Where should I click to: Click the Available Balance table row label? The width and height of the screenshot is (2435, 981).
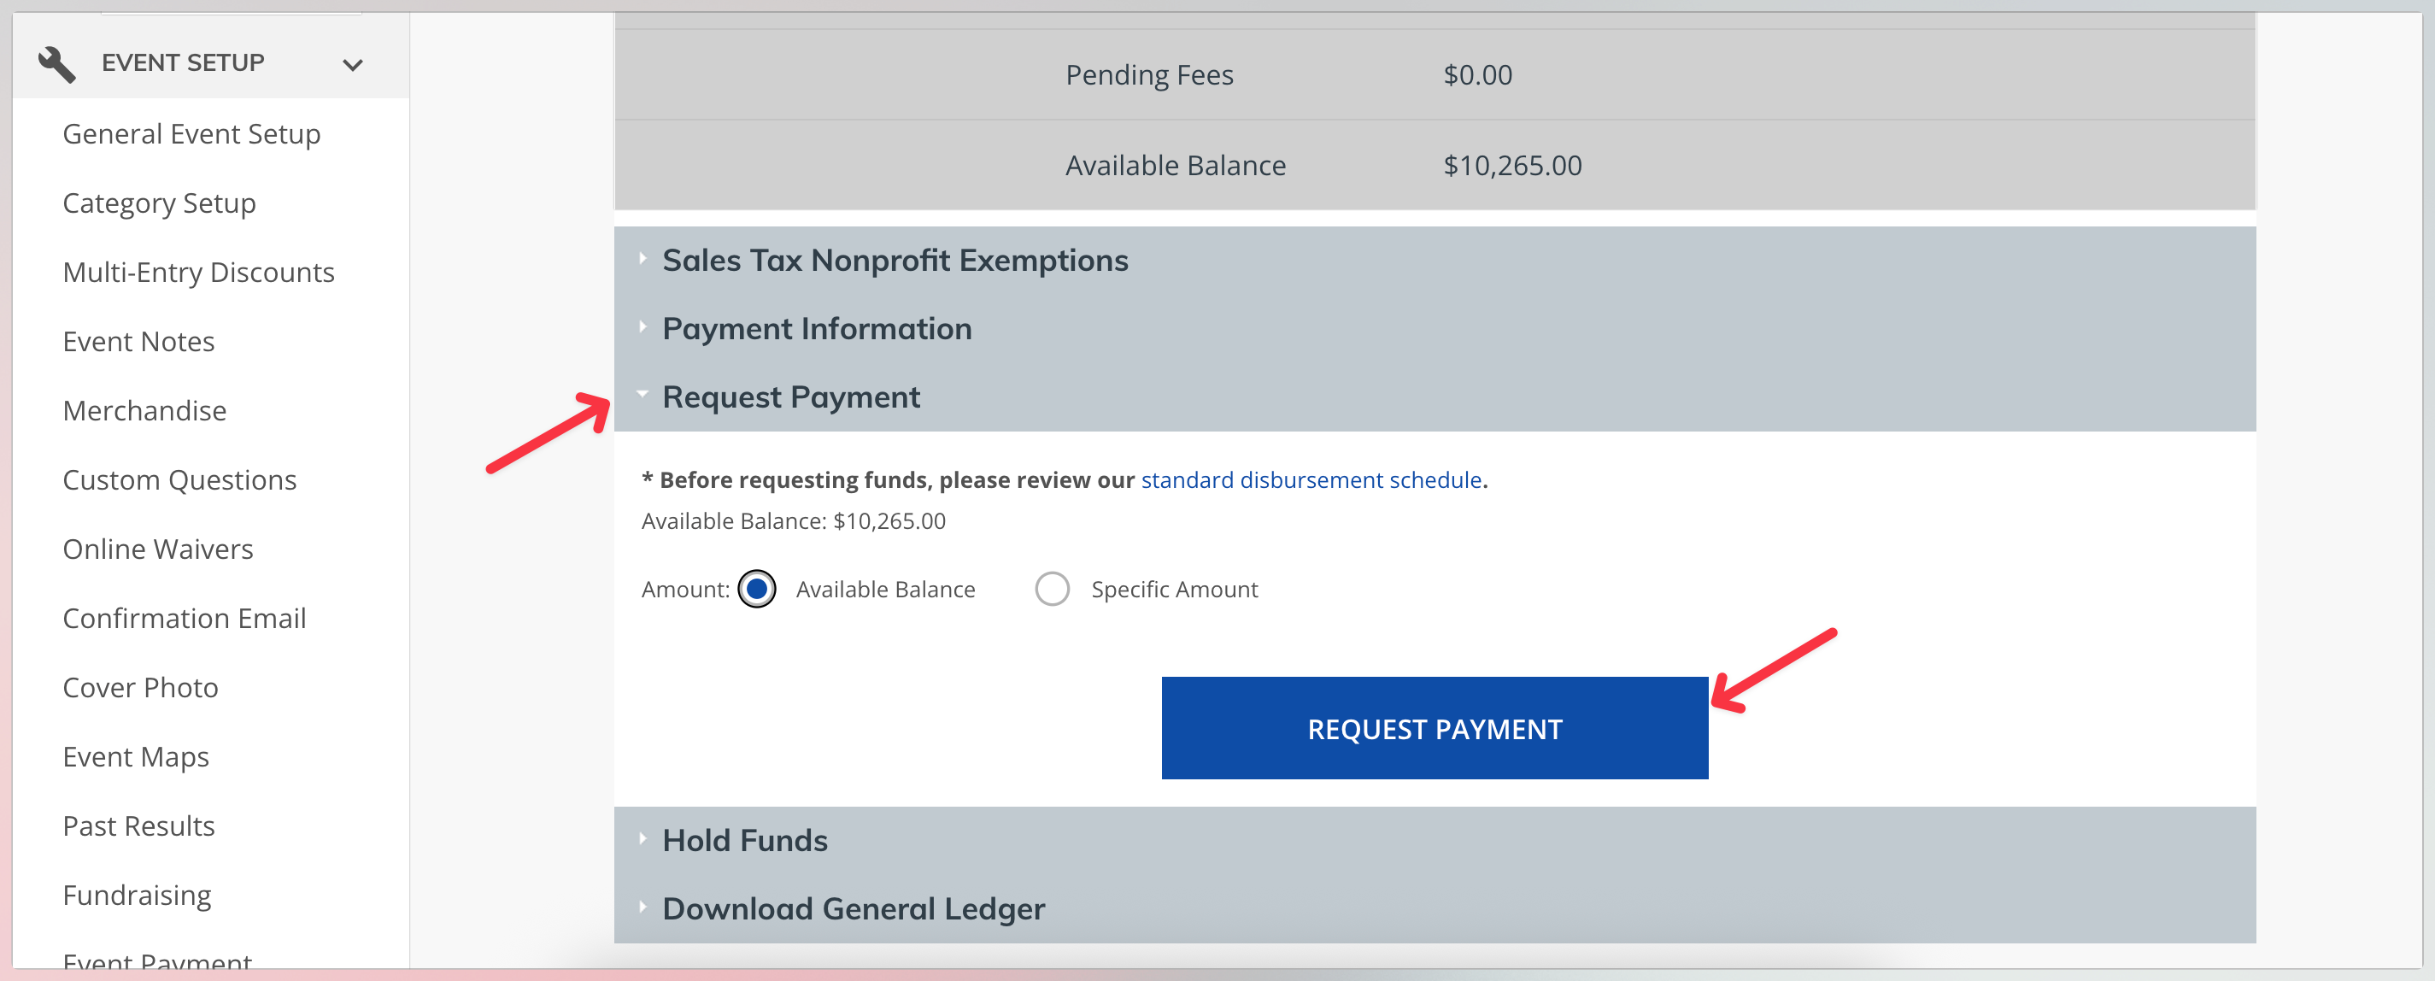(1175, 166)
